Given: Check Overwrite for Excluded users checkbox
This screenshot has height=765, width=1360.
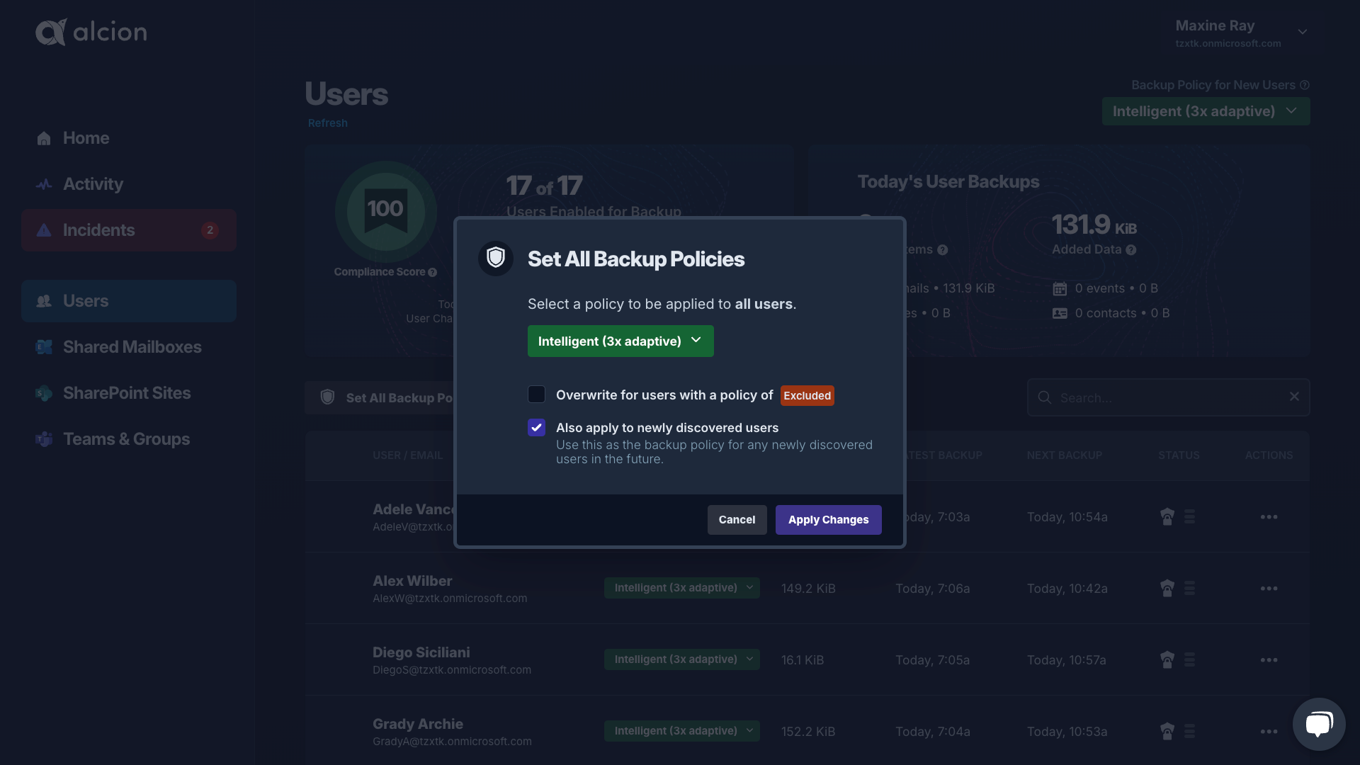Looking at the screenshot, I should pos(537,395).
